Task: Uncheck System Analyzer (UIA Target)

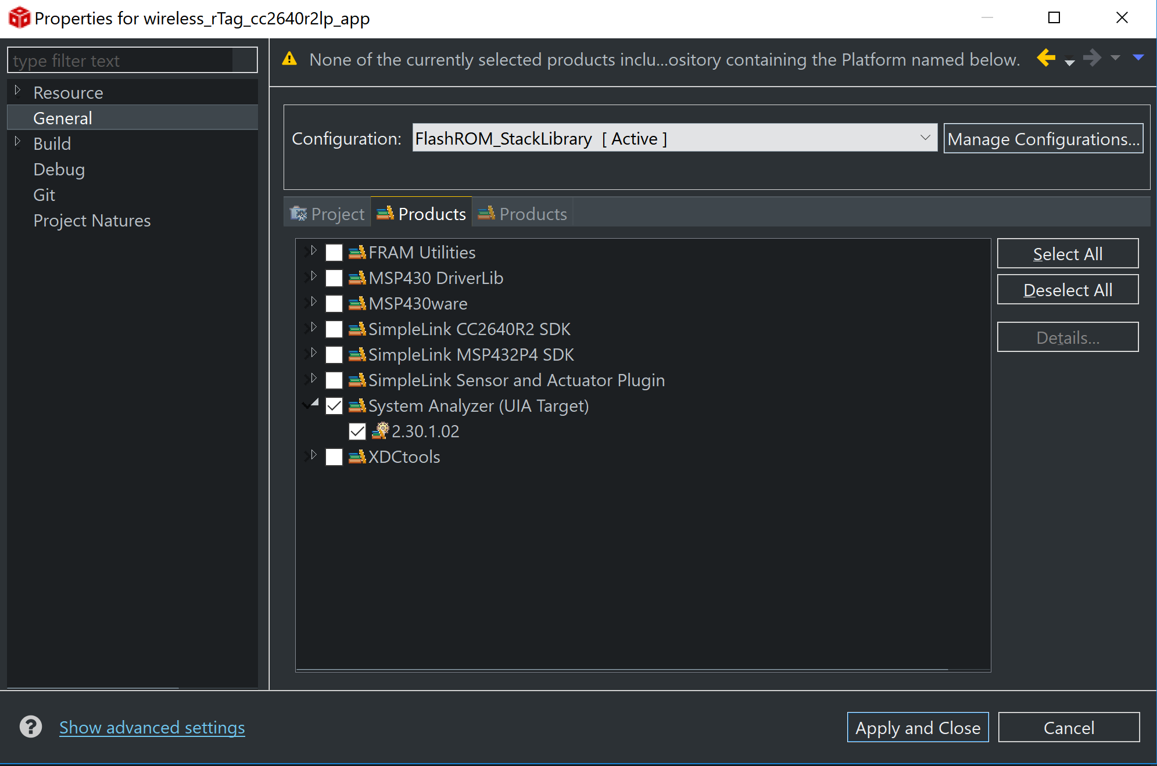Action: pyautogui.click(x=334, y=406)
